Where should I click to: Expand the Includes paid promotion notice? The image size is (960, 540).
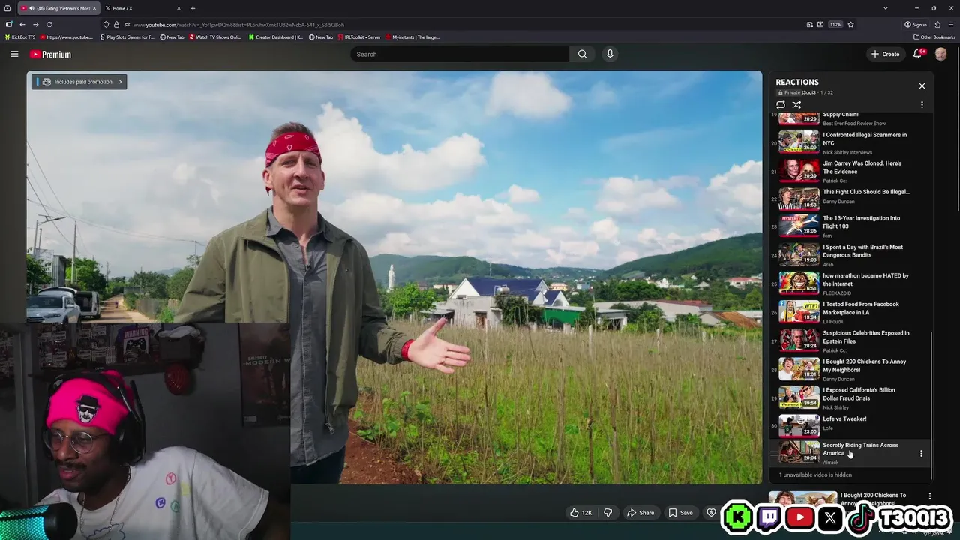[79, 82]
